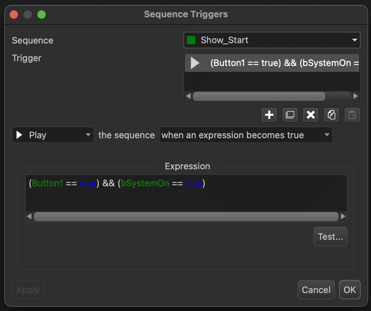Duplicate the selected trigger
The width and height of the screenshot is (371, 311).
coord(290,115)
